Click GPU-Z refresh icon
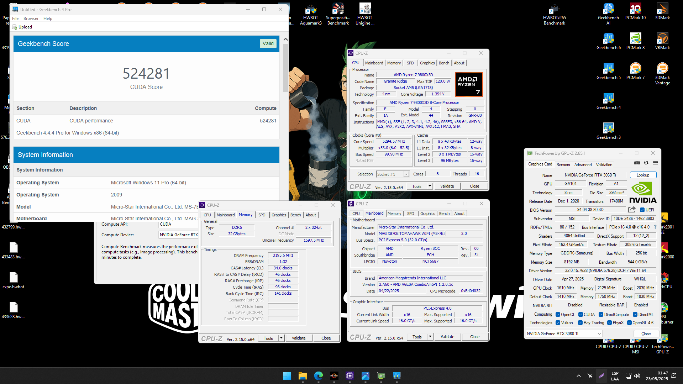 [646, 163]
